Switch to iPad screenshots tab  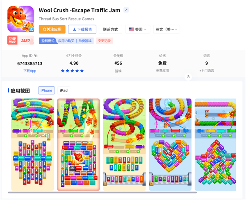pos(64,90)
